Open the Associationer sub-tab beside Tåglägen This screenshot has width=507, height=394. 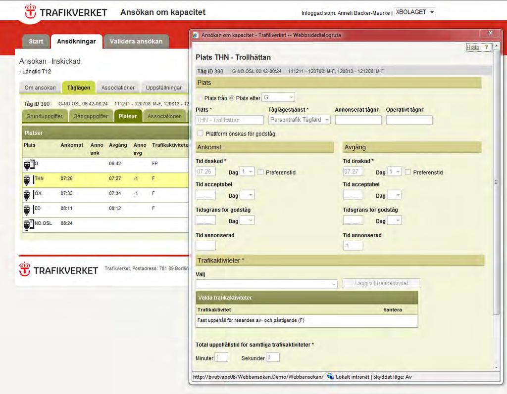118,88
